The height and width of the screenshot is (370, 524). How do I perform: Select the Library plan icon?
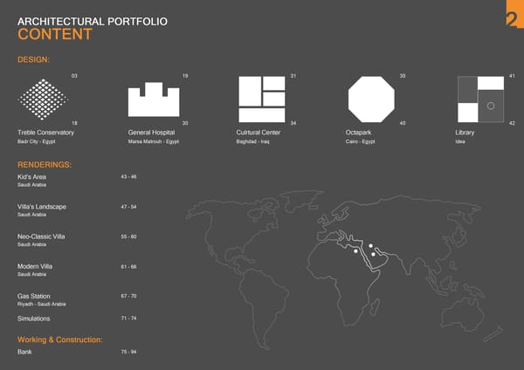[x=480, y=99]
